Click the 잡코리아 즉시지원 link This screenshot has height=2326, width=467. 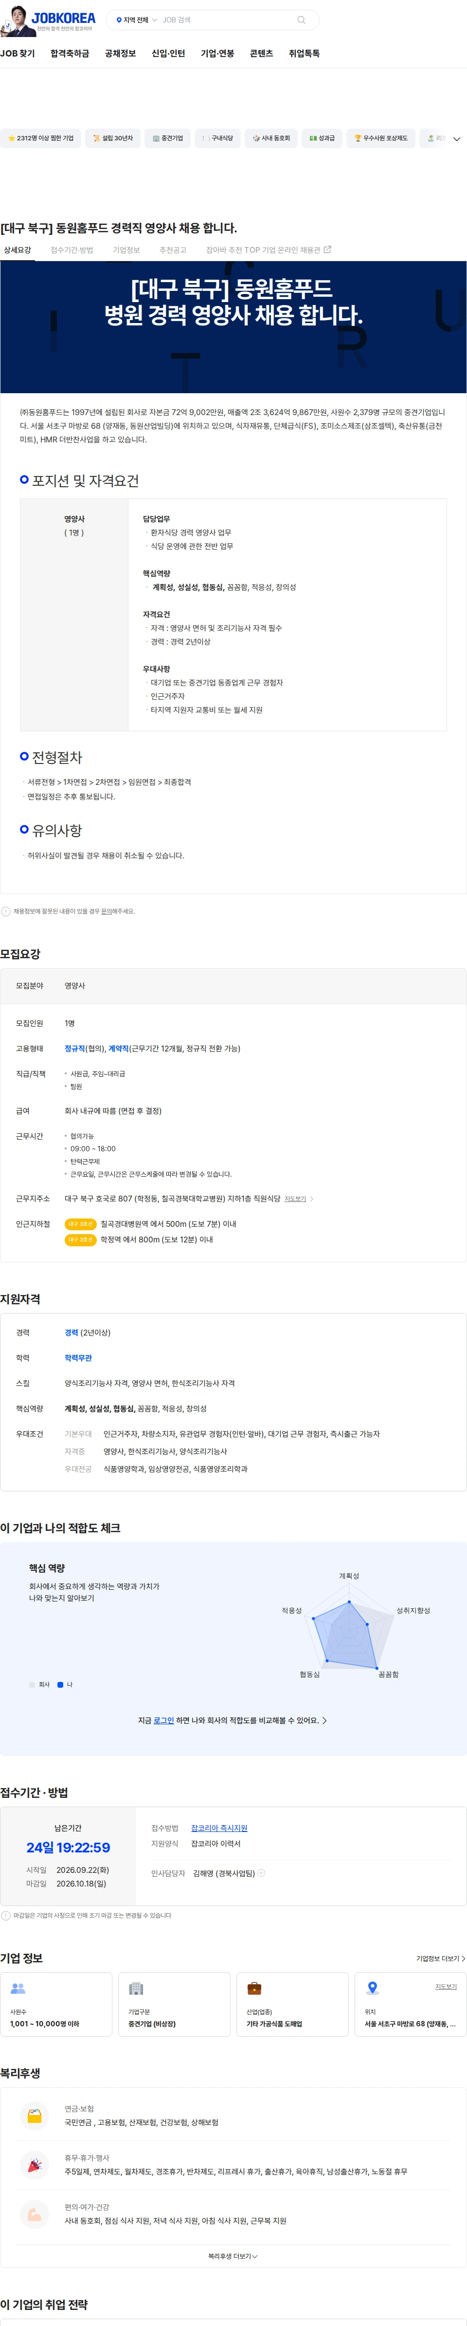click(x=219, y=1828)
